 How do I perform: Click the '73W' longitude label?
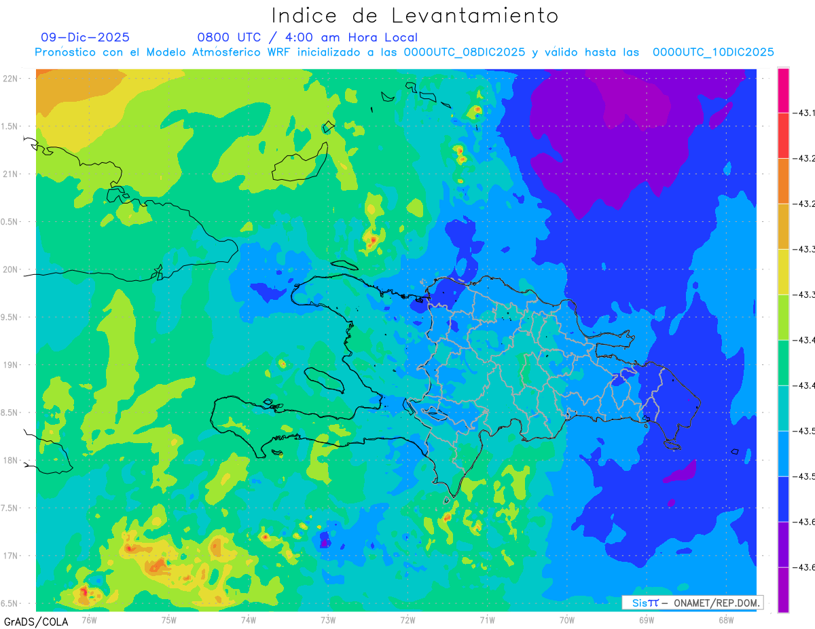(328, 620)
